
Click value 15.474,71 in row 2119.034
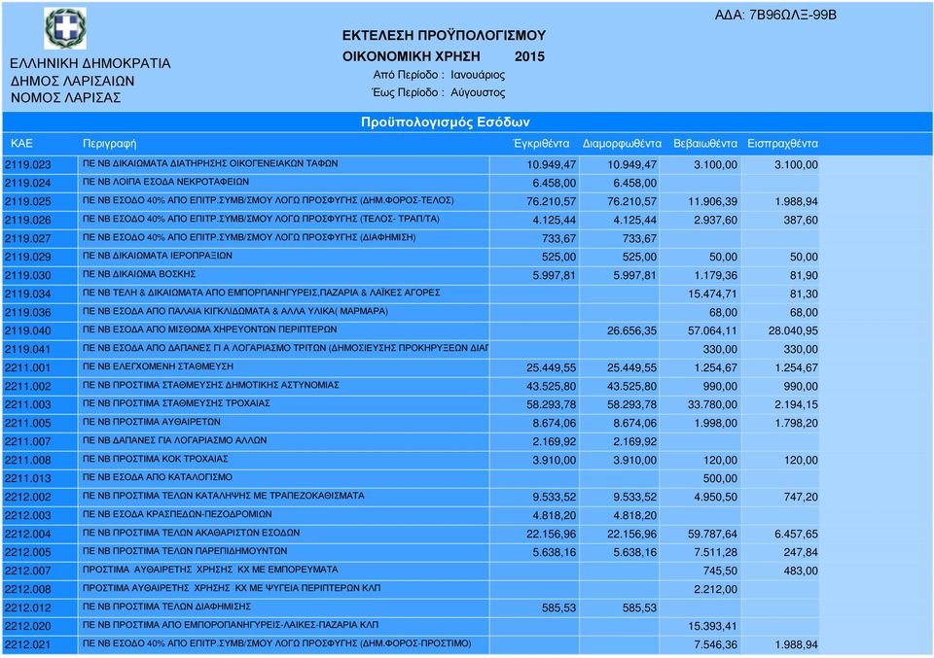click(x=712, y=294)
